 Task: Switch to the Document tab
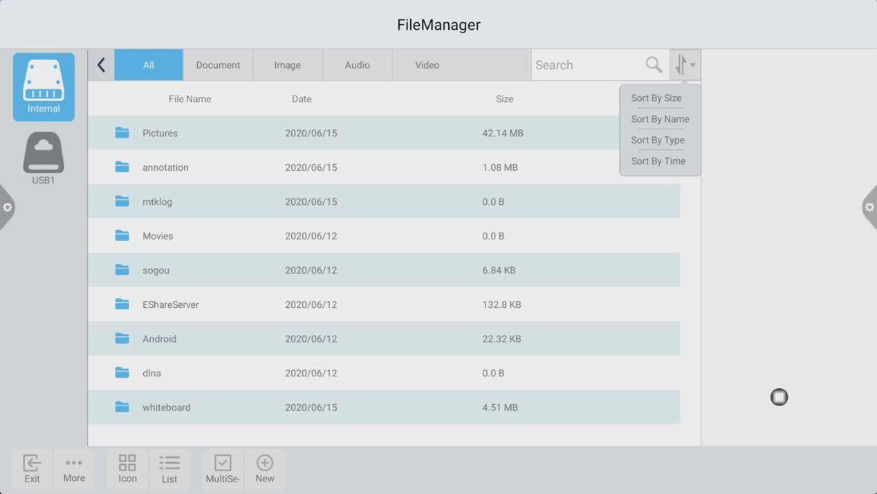[x=218, y=65]
